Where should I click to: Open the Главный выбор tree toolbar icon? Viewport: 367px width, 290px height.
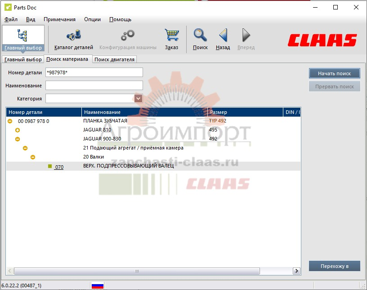point(22,36)
